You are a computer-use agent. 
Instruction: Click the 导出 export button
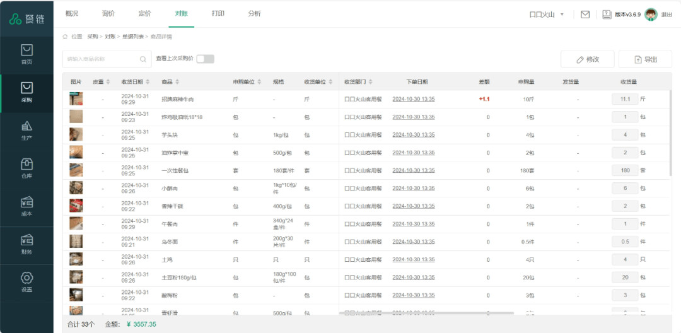645,59
